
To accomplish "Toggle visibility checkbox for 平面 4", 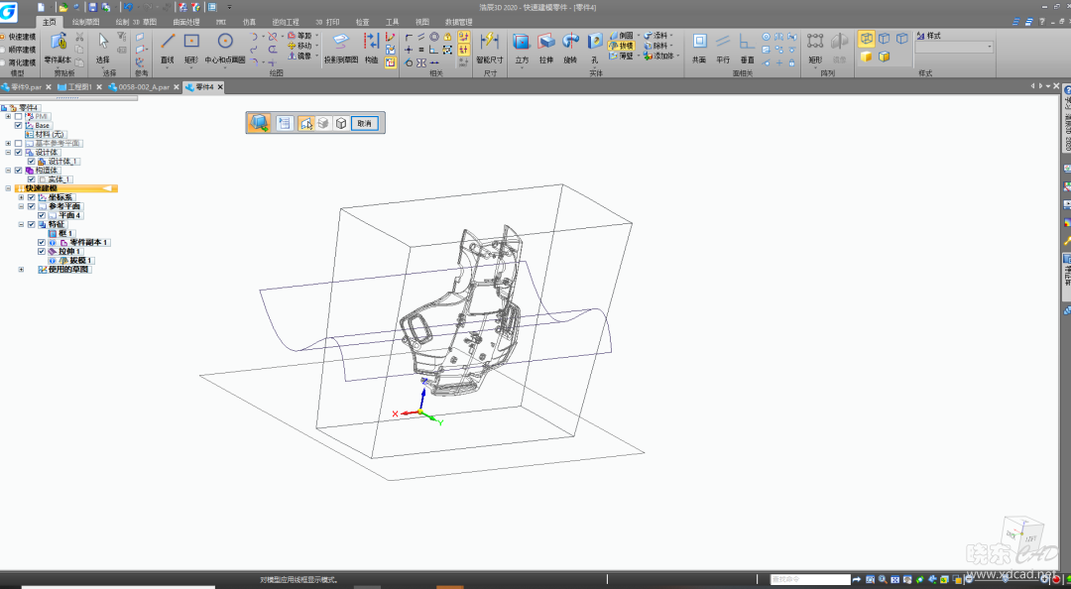I will [42, 215].
